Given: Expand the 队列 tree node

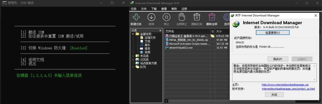Looking at the screenshot, I should click(133, 67).
